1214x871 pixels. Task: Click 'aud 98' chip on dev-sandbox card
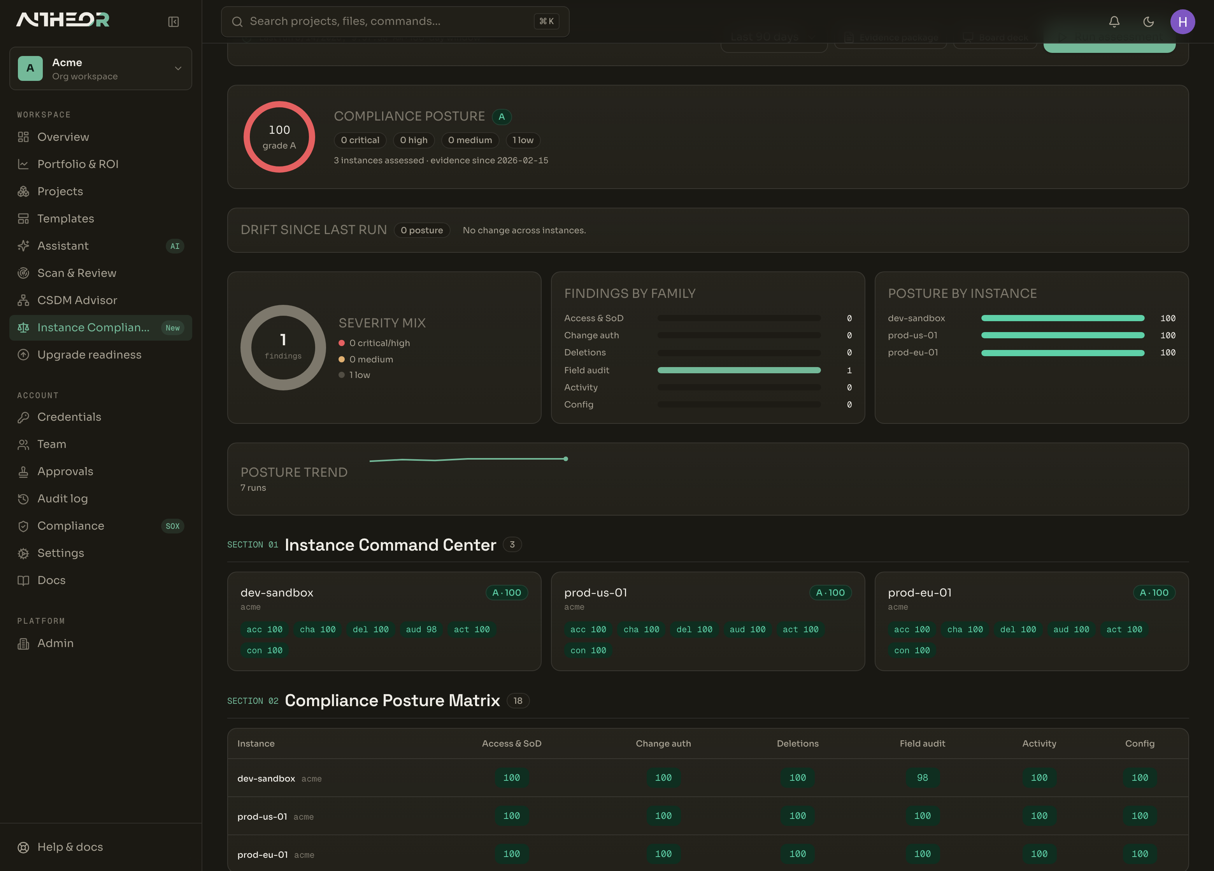click(421, 629)
